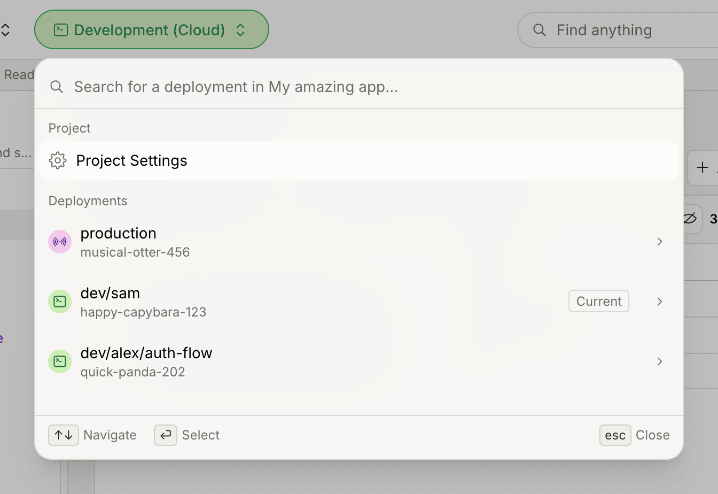
Task: Click the esc key to close
Action: coord(615,435)
